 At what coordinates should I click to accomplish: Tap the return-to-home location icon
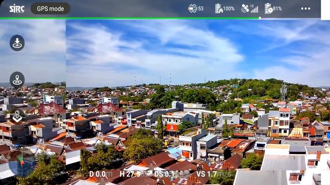(17, 80)
